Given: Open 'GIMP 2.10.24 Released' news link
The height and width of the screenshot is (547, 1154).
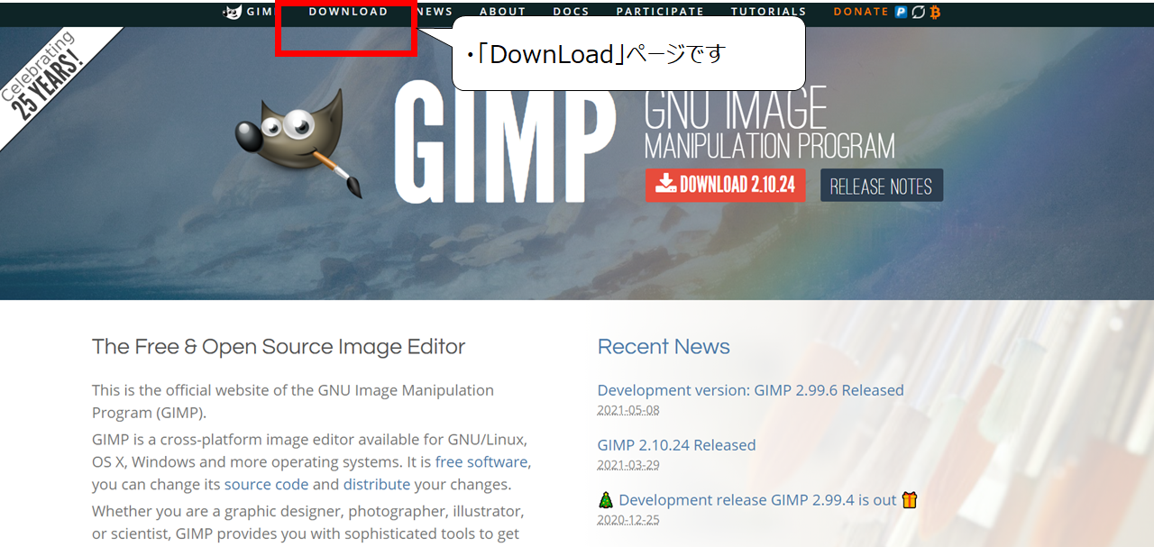Looking at the screenshot, I should coord(676,445).
